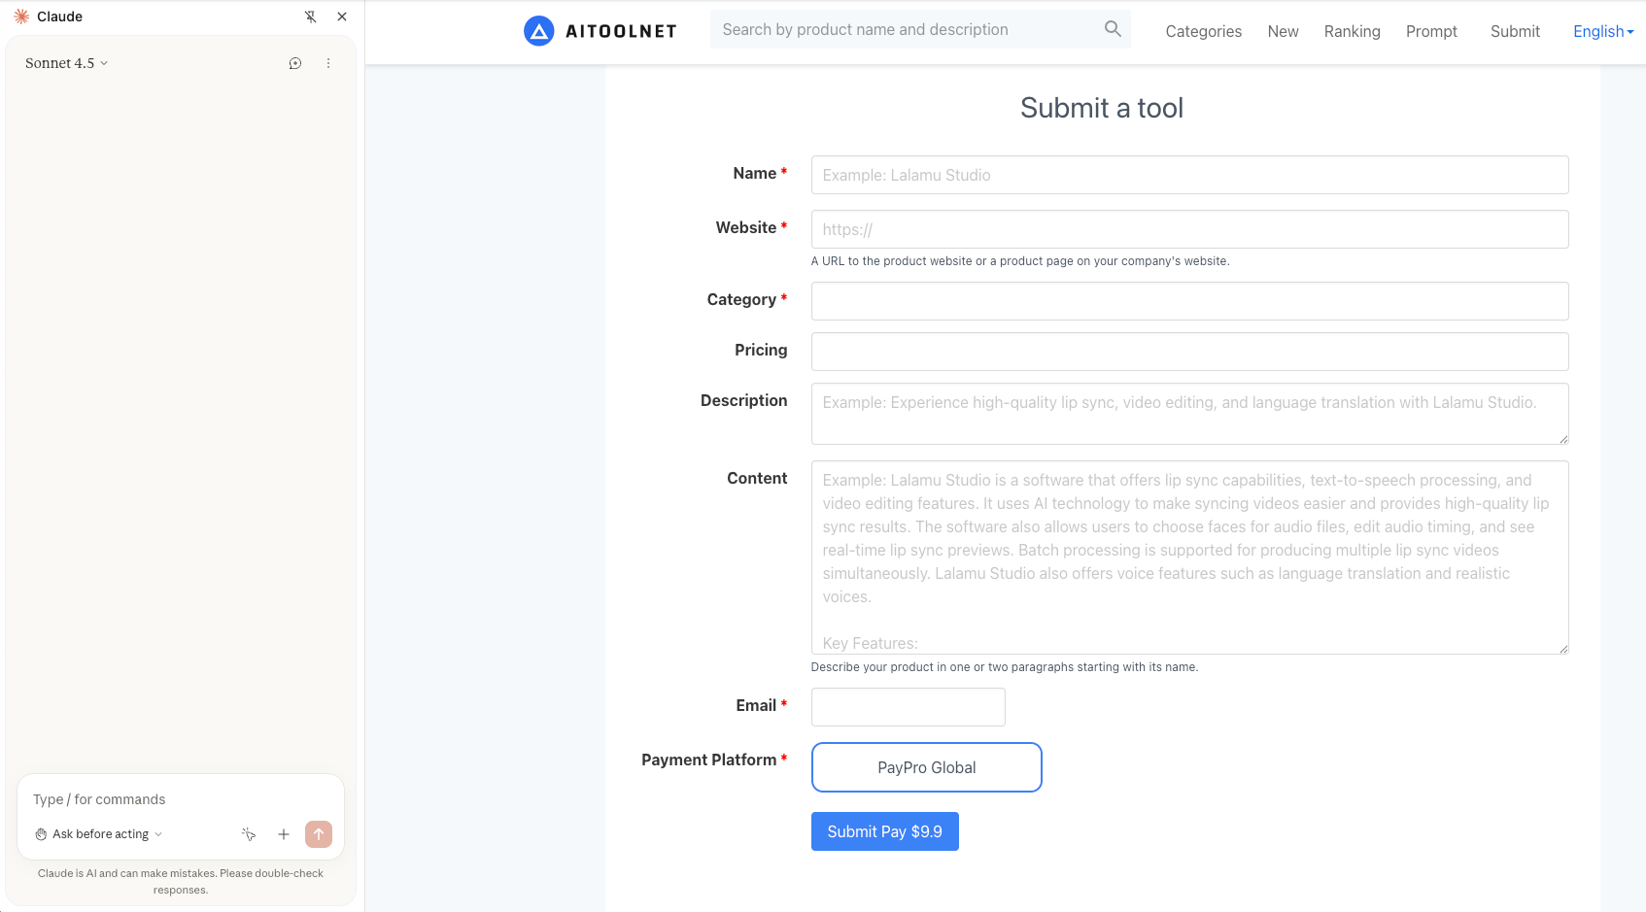This screenshot has width=1646, height=912.
Task: Open the English language dropdown
Action: tap(1602, 31)
